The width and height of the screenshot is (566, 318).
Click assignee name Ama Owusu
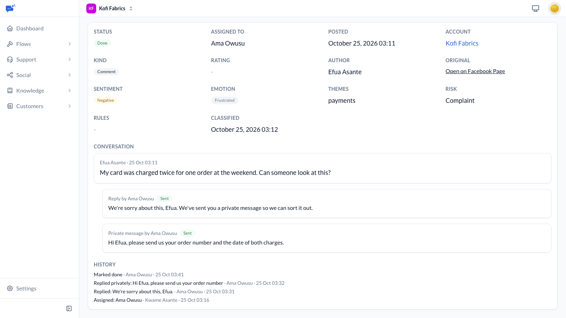[x=228, y=43]
